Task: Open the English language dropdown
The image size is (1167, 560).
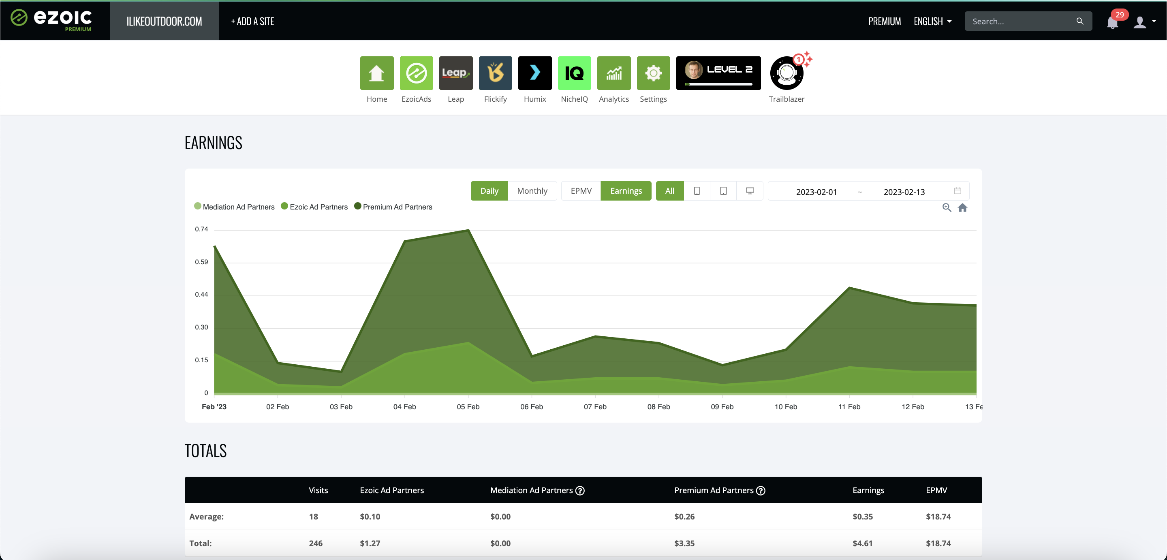Action: pyautogui.click(x=932, y=21)
